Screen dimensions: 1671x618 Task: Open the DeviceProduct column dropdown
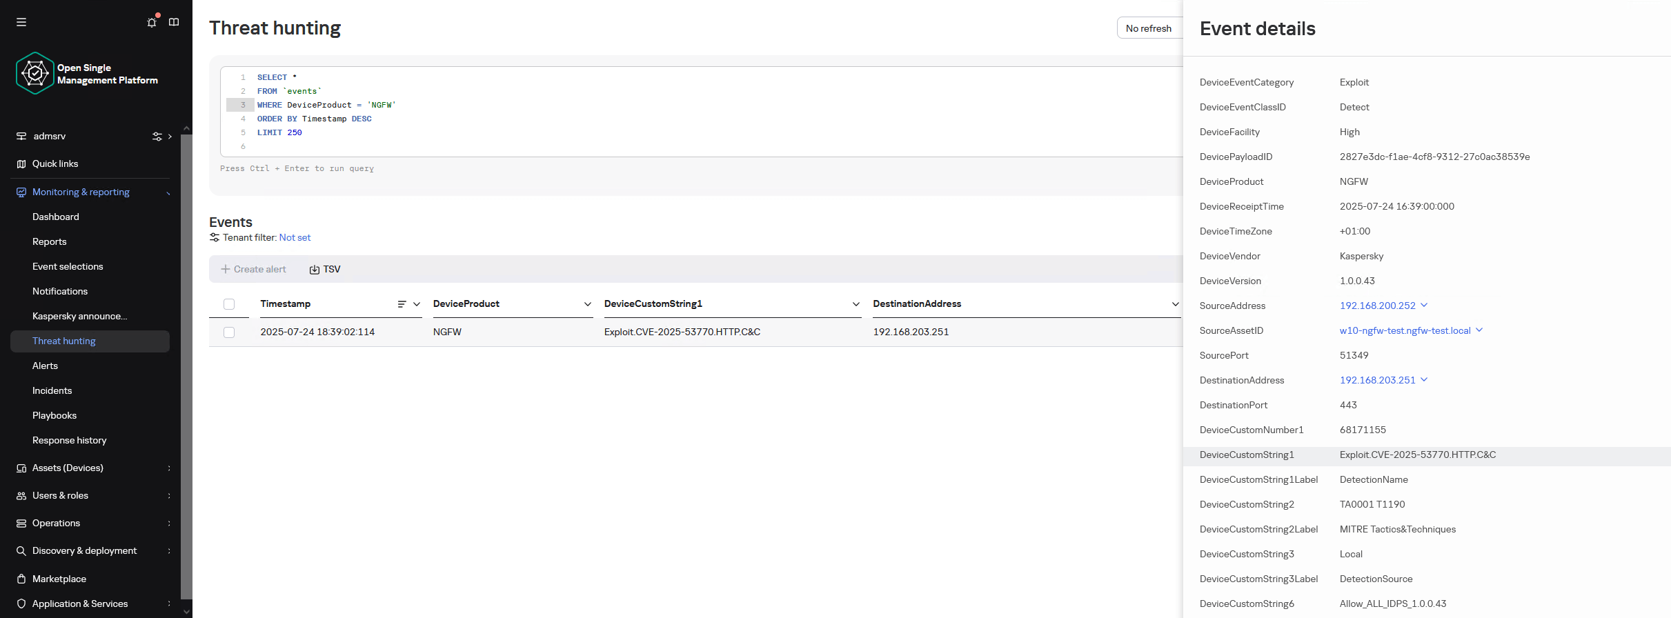coord(588,304)
